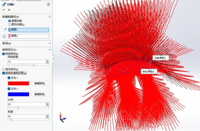Click the 扫描4 sweep feature icon
Viewport: 200px width, 131px height.
[4, 4]
